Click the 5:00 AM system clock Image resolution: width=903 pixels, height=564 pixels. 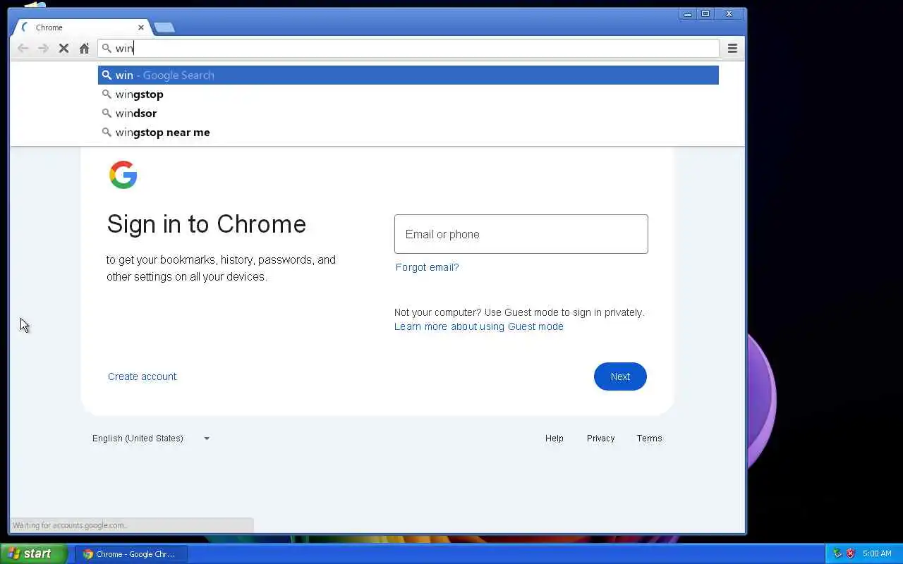(x=877, y=554)
